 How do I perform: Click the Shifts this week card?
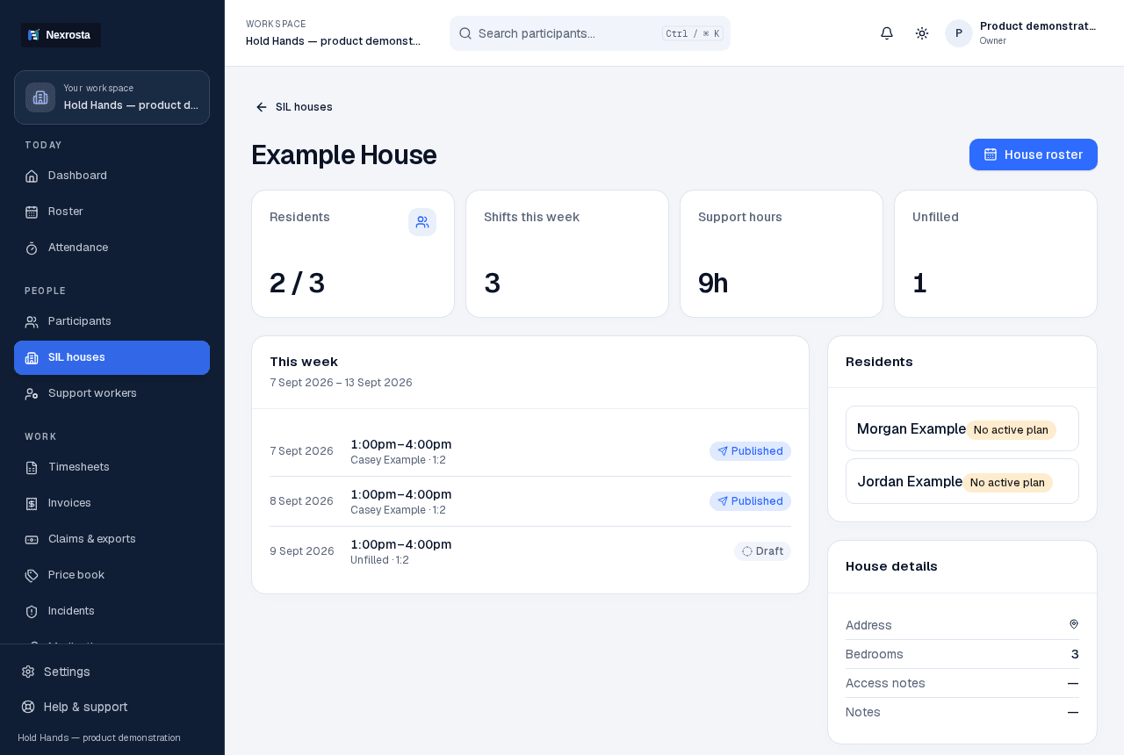(567, 254)
